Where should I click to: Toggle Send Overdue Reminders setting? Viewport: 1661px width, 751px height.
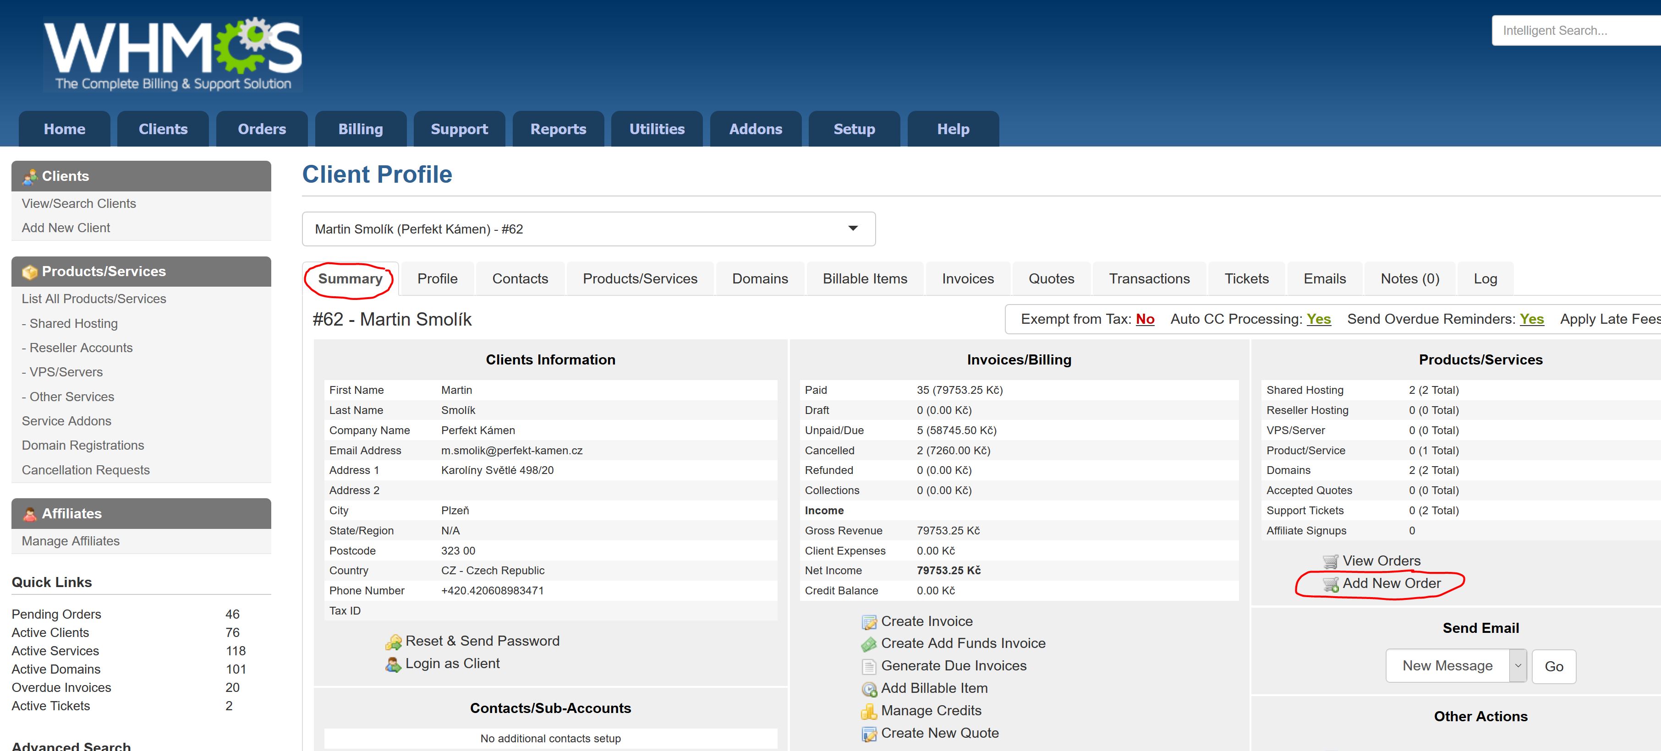[x=1531, y=319]
